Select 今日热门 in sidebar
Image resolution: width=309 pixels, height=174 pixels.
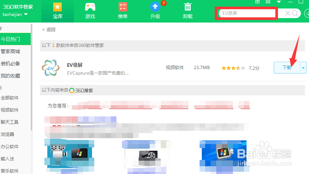click(x=15, y=39)
